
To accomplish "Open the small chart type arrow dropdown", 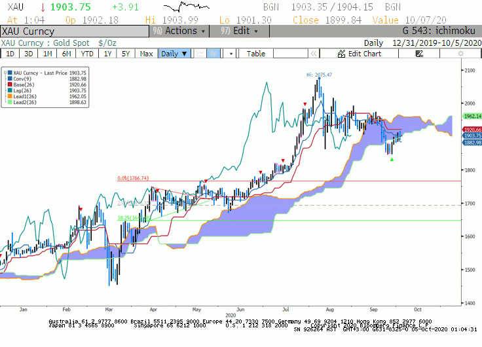I will (x=231, y=54).
